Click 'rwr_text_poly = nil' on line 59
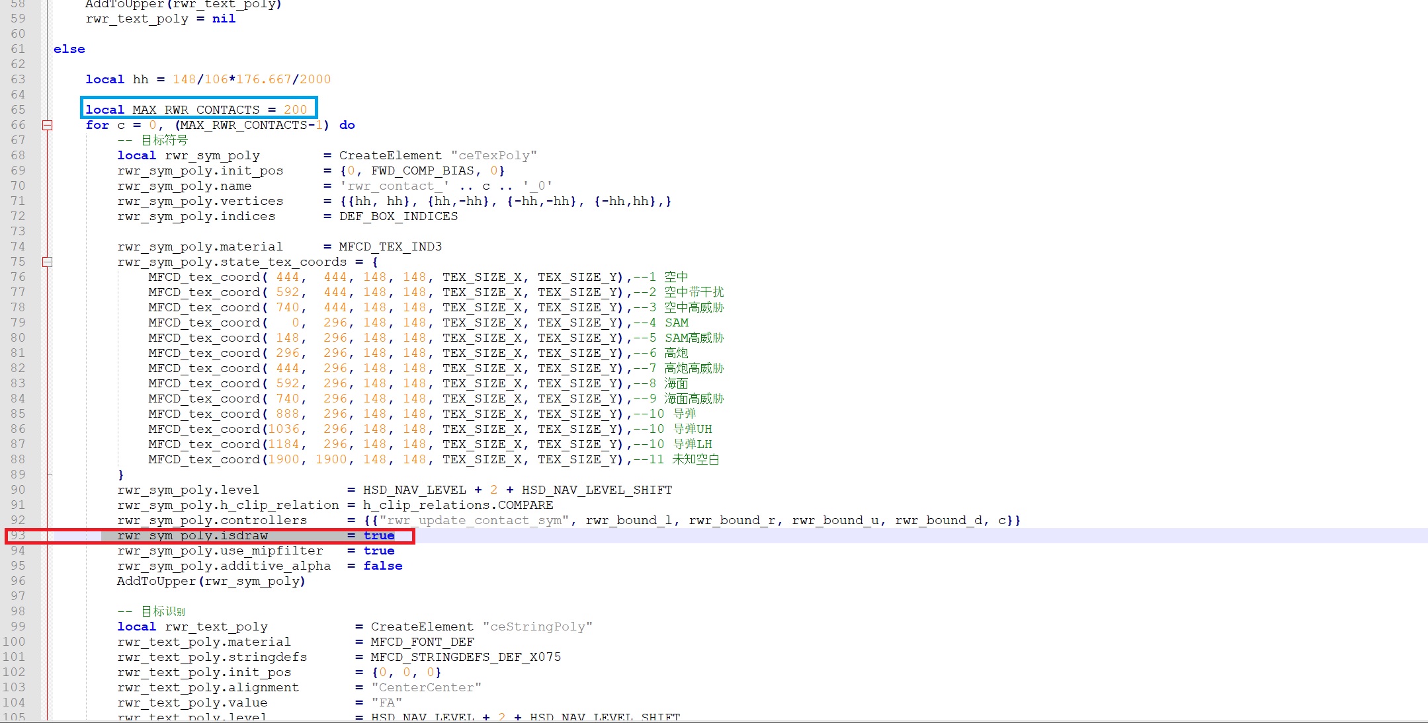The image size is (1428, 723). pos(161,19)
